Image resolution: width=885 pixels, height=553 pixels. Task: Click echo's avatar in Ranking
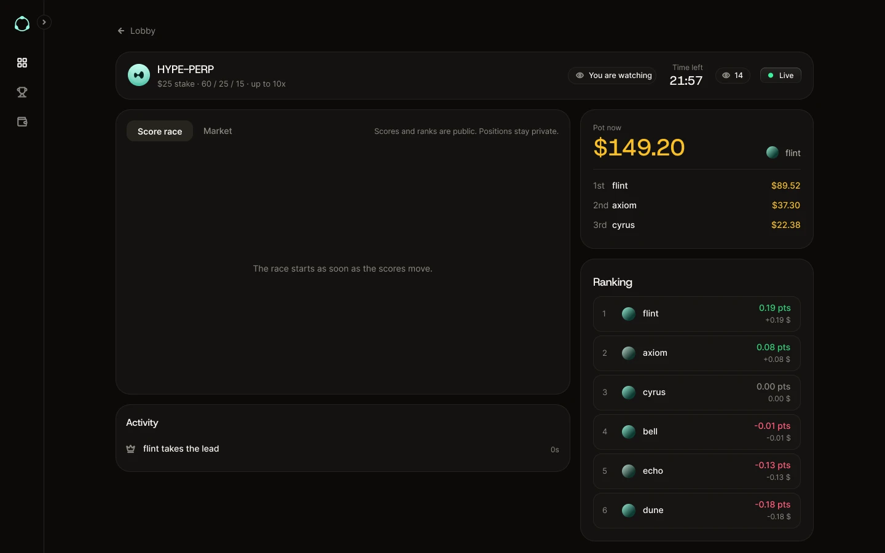(628, 471)
